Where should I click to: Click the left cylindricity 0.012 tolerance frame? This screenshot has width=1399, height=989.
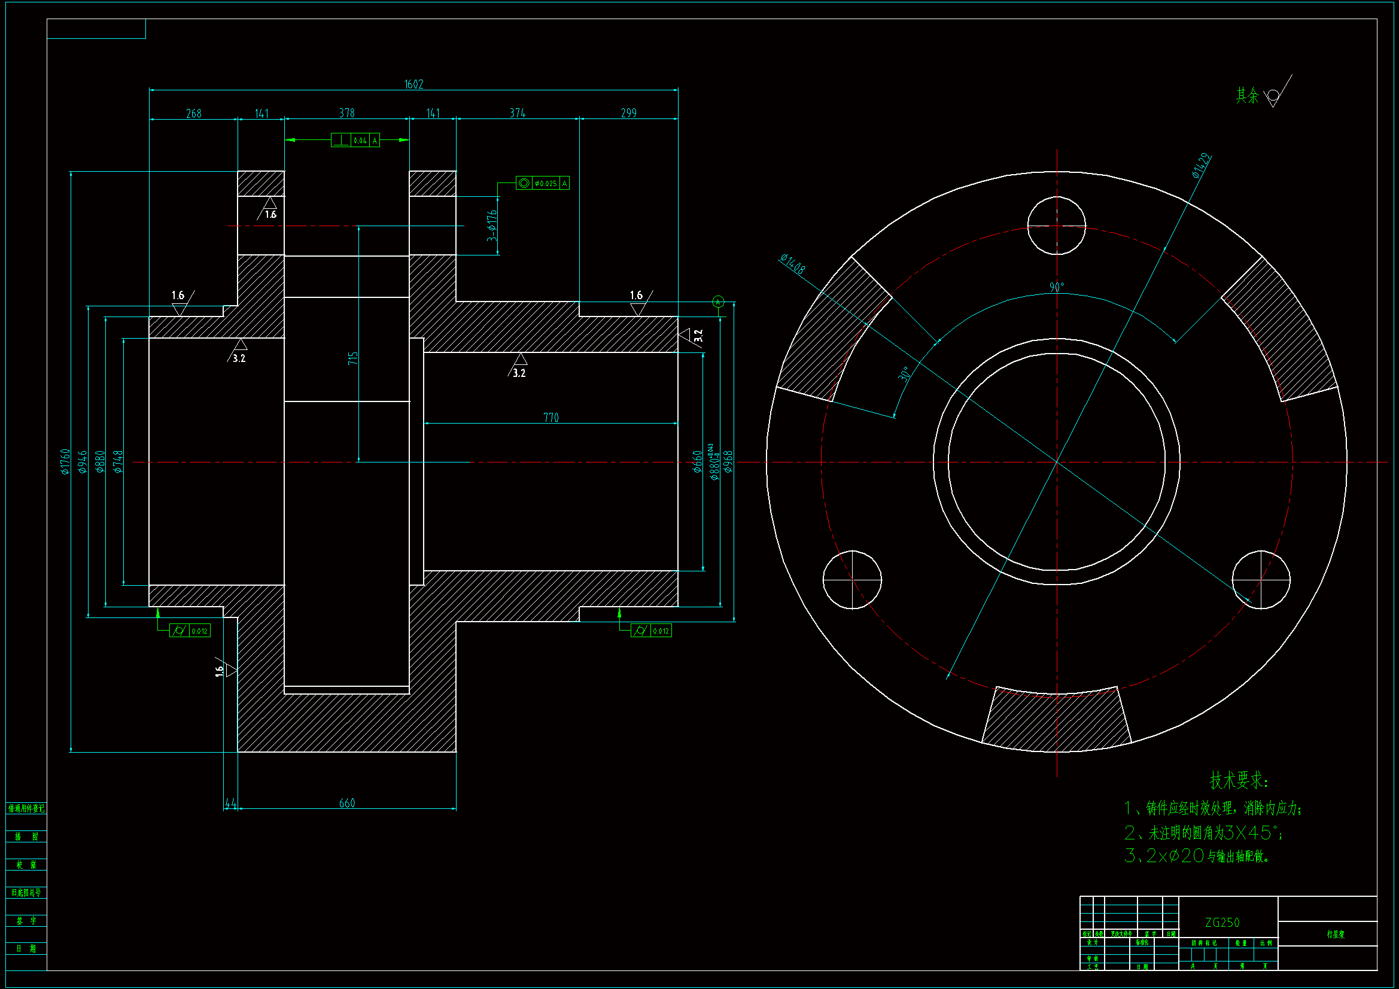click(x=190, y=631)
